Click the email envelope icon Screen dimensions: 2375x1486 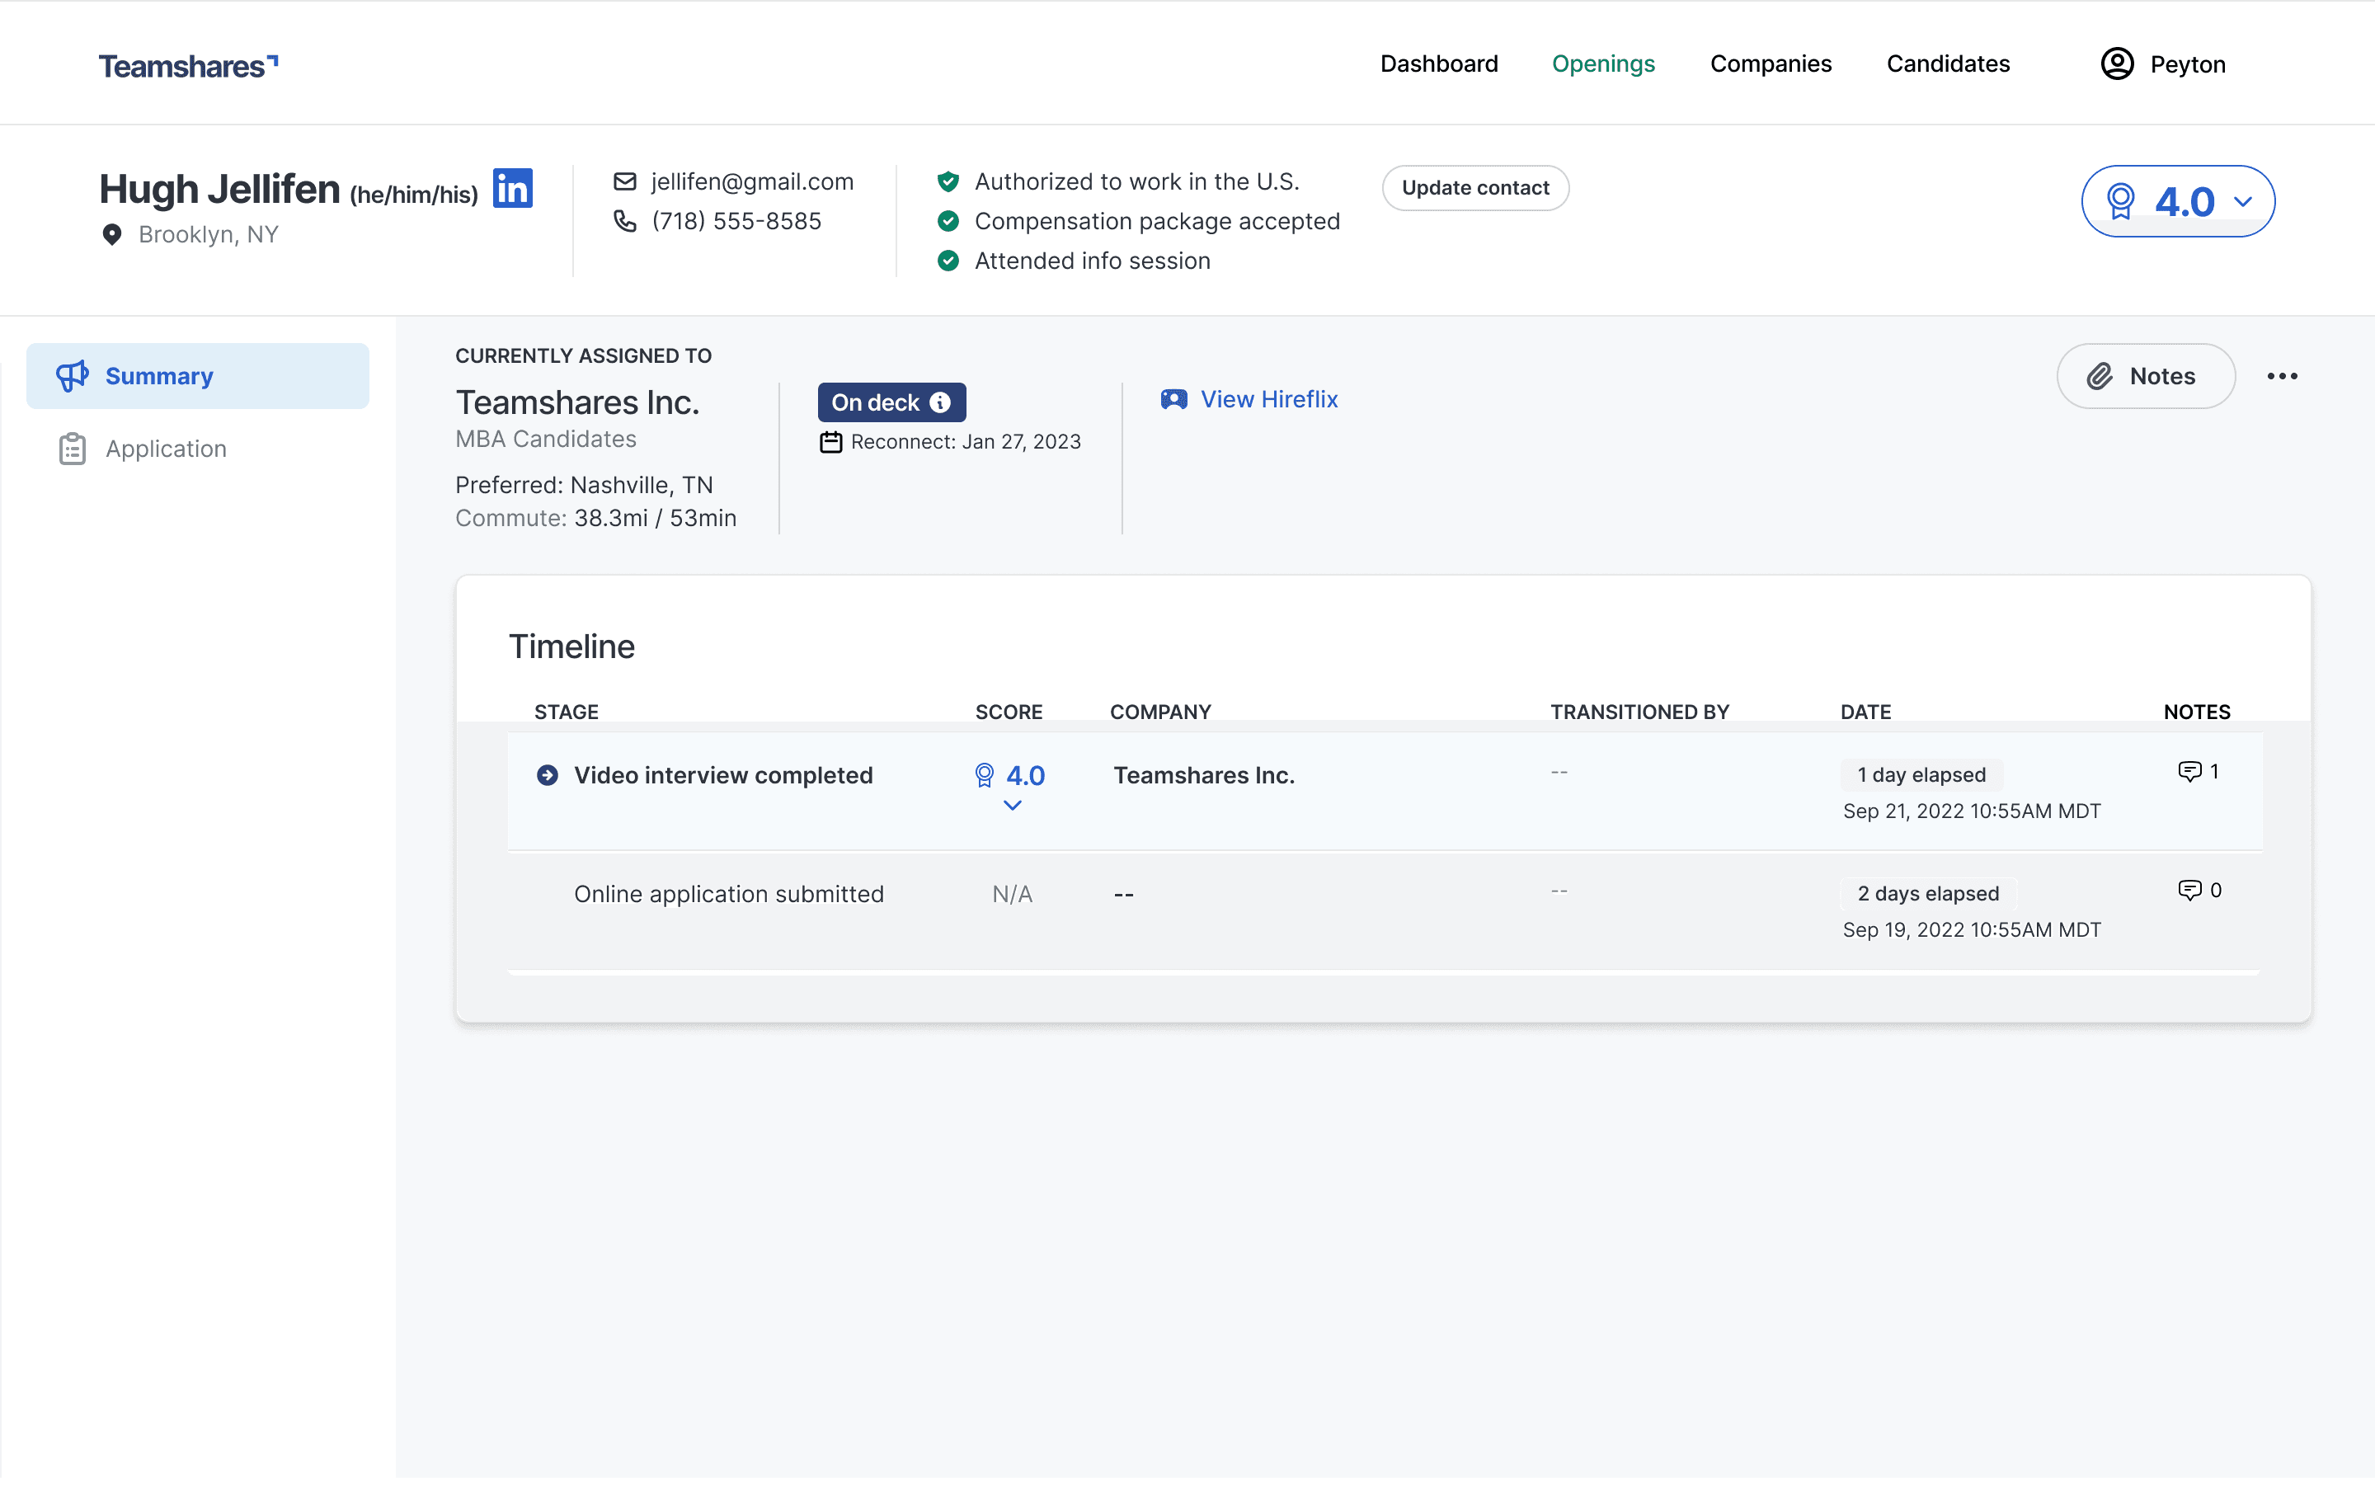(624, 181)
